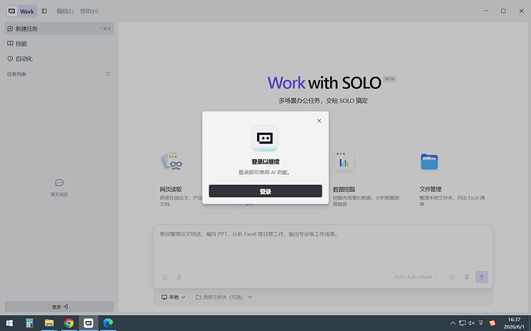
Task: Open the 帮助(H) menu
Action: (x=89, y=12)
